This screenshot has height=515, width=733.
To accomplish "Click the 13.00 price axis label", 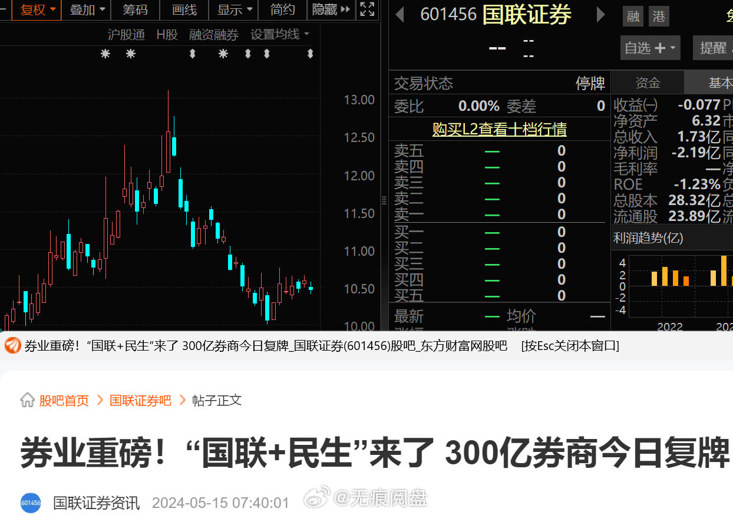I will 359,100.
